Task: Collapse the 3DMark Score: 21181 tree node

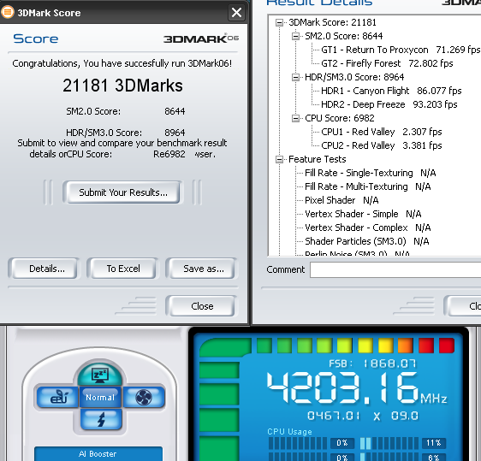Action: (x=279, y=22)
